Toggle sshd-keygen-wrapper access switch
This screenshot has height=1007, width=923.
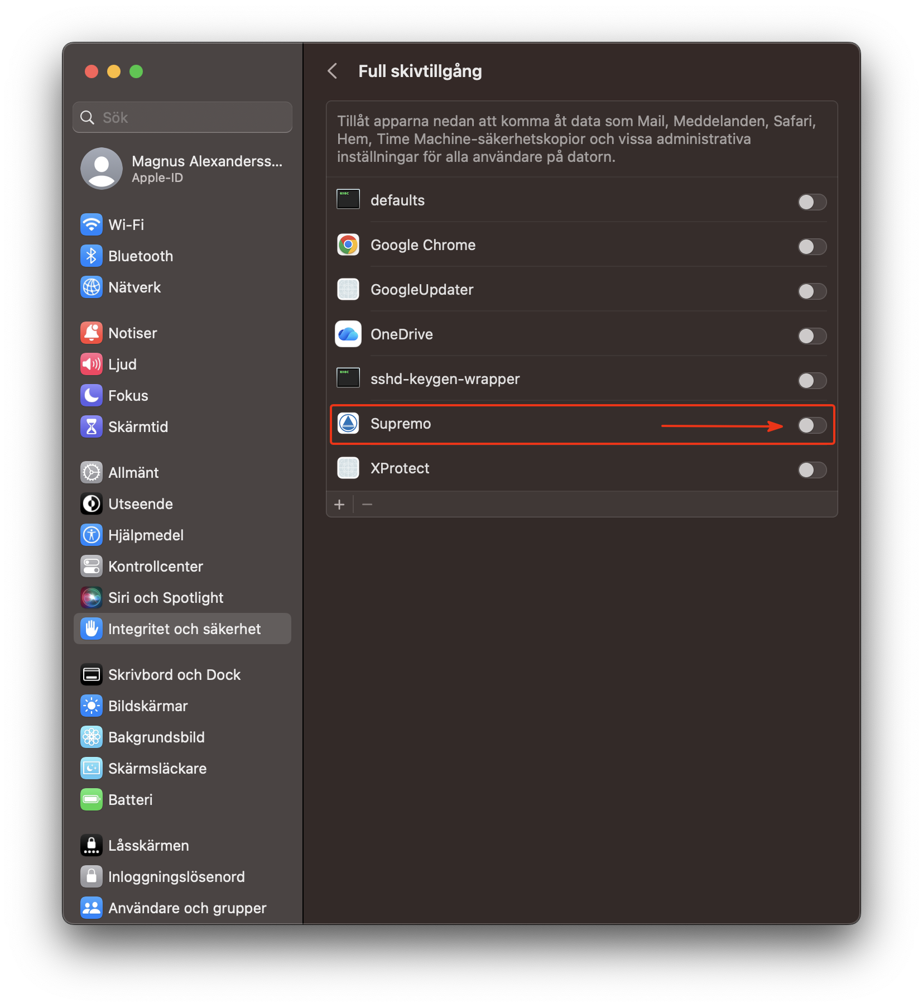tap(812, 381)
